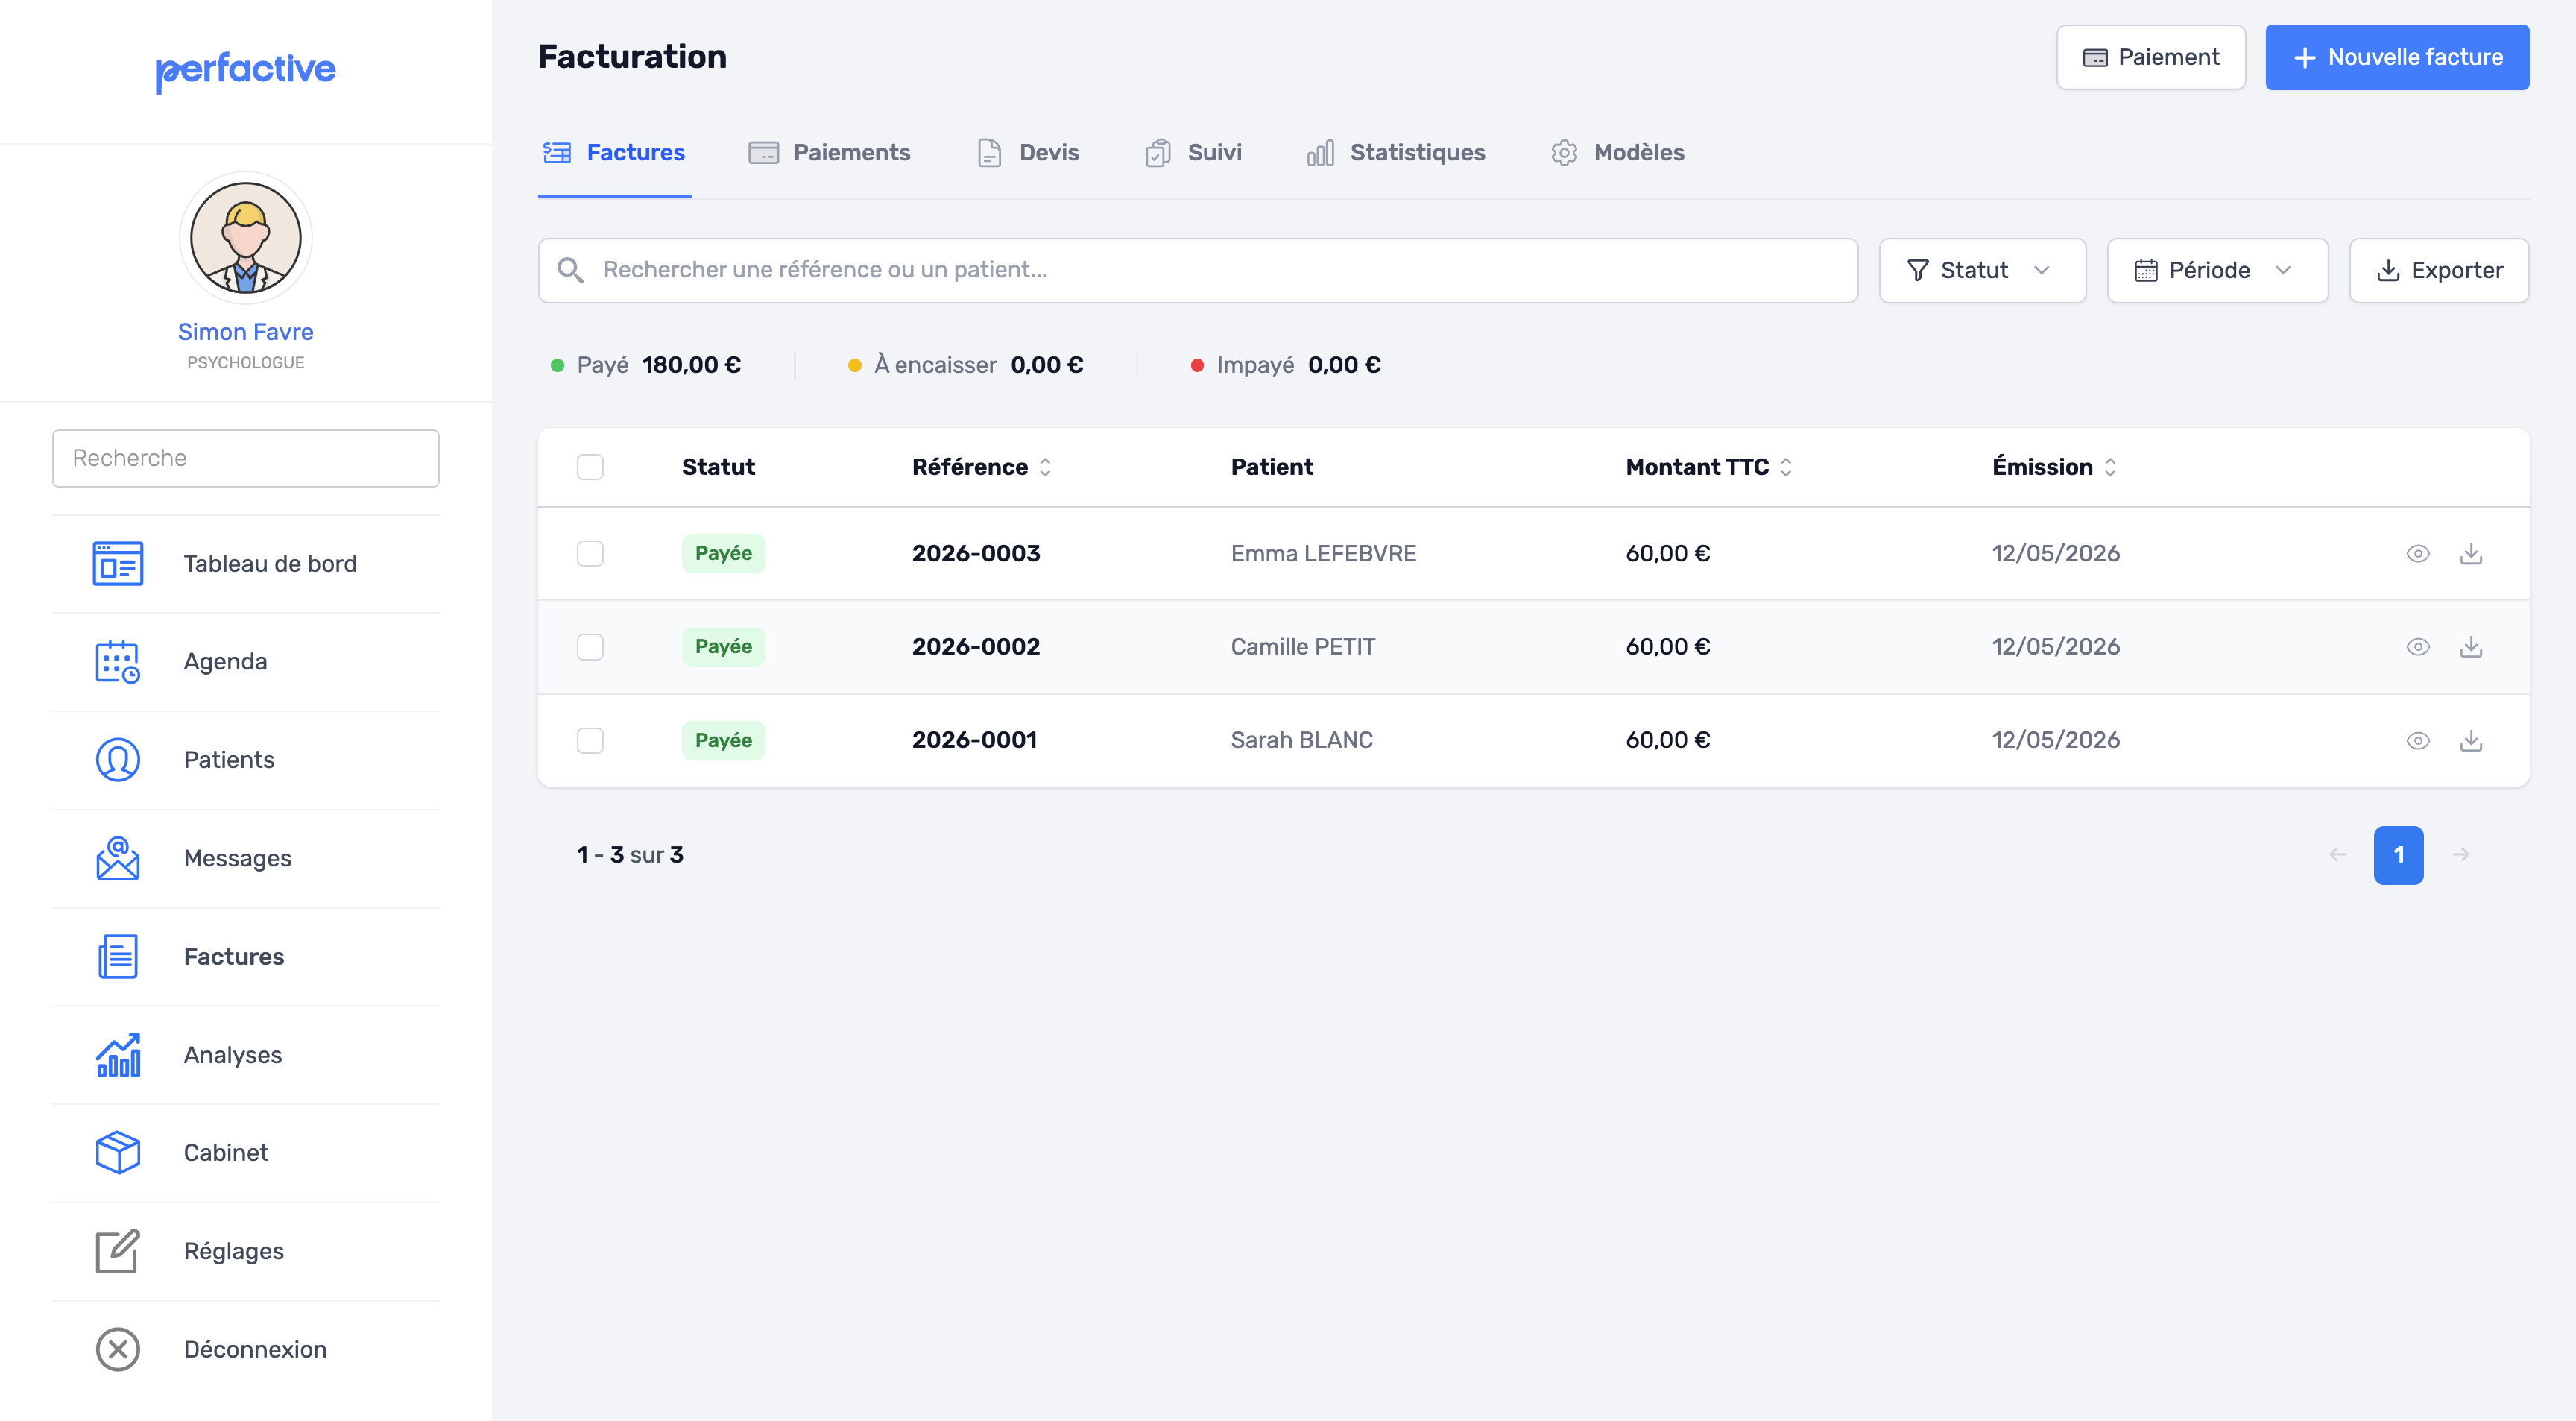Click the search magnifier icon
The image size is (2576, 1421).
pyautogui.click(x=570, y=270)
